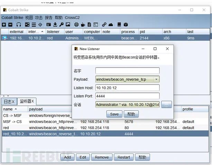The image size is (212, 165).
Task: Sort listeners by name column header
Action: coord(15,109)
